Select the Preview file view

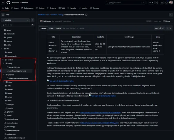(43, 28)
